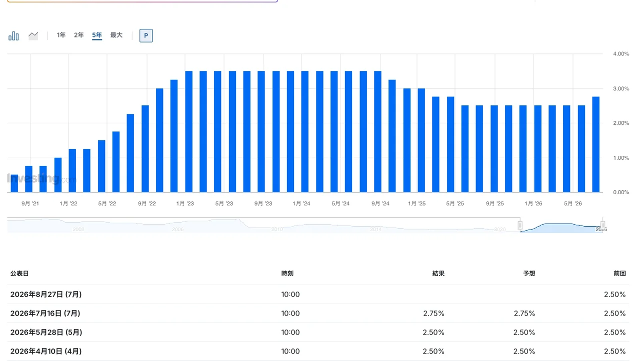Click the 結果 column header
Image resolution: width=640 pixels, height=361 pixels.
438,274
